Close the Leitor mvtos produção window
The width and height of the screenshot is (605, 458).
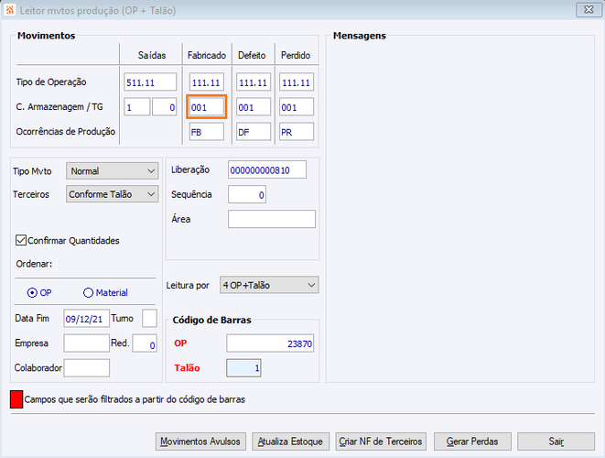(x=589, y=10)
